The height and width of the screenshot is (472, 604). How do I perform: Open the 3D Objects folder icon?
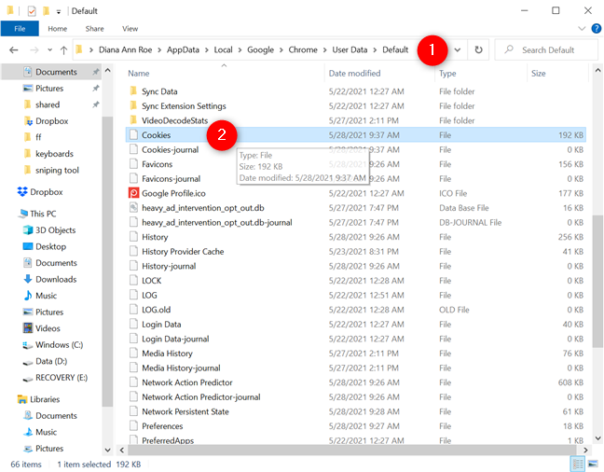coord(26,230)
